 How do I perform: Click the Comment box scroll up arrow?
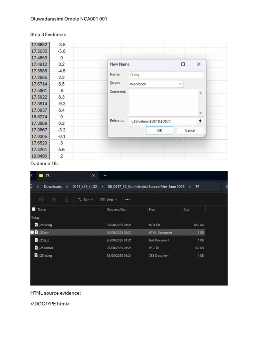coord(201,93)
